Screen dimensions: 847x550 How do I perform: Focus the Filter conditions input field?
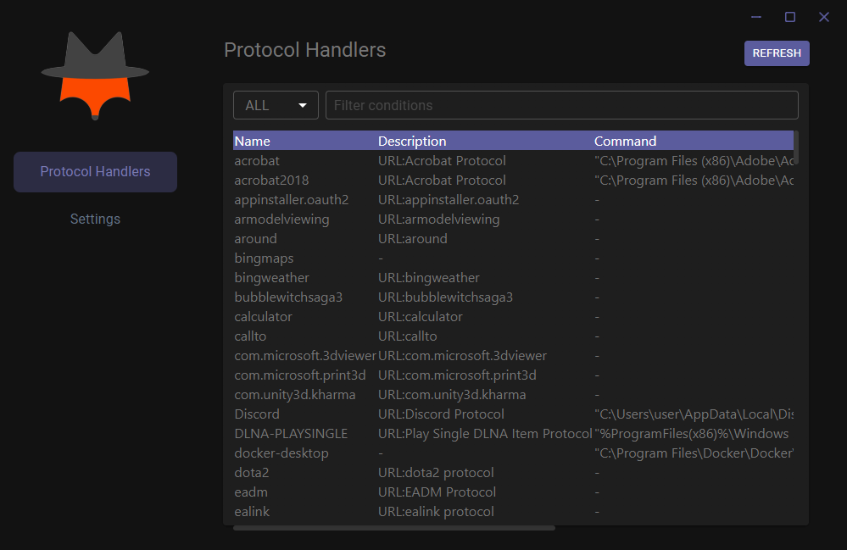pos(562,105)
